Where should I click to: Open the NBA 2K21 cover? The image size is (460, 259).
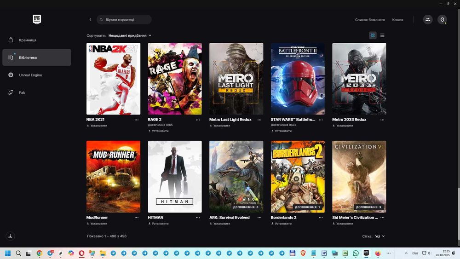[x=113, y=79]
